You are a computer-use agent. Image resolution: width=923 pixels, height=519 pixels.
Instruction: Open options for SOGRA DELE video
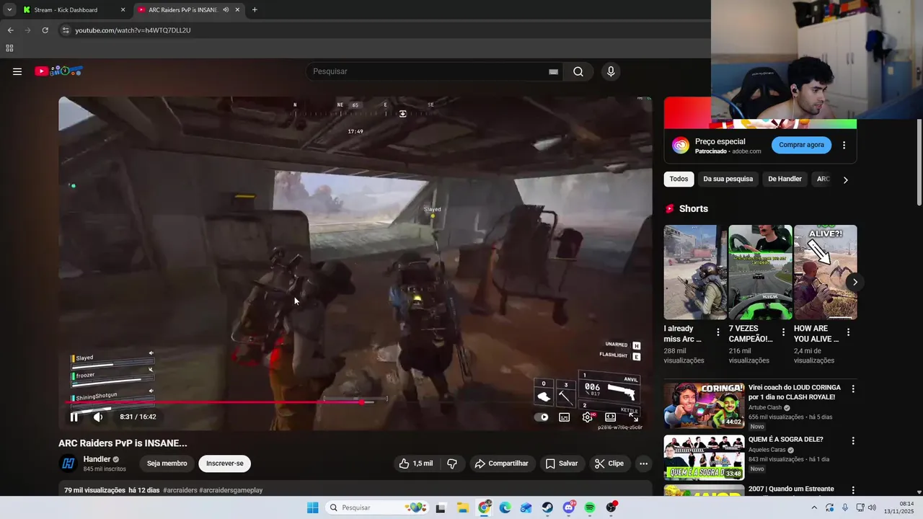(x=853, y=440)
